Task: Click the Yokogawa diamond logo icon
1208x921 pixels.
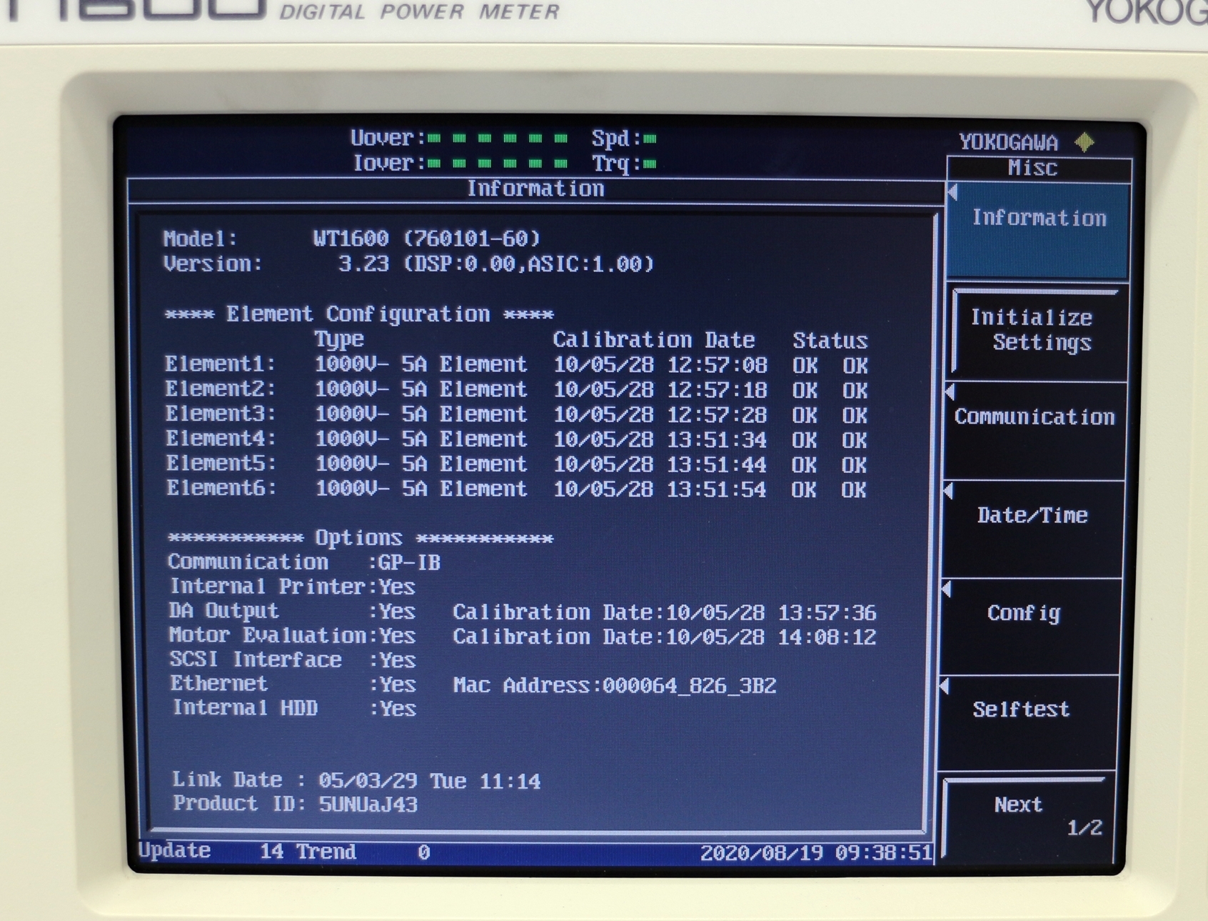Action: (x=1085, y=142)
